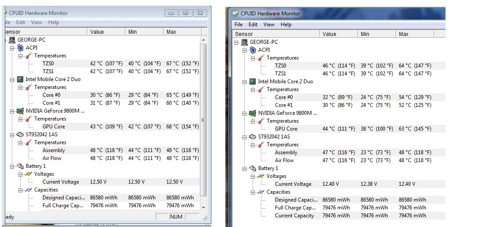Select Current Voltage row in left window

pyautogui.click(x=121, y=182)
